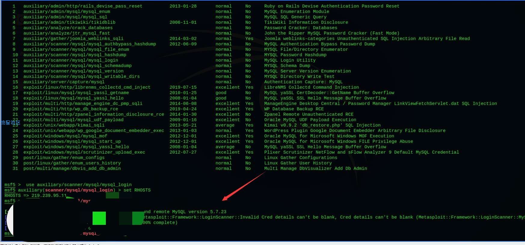This screenshot has height=245, width=525.
Task: Click exploit/unix/webapp/kimai_sqli module path
Action: pos(64,125)
